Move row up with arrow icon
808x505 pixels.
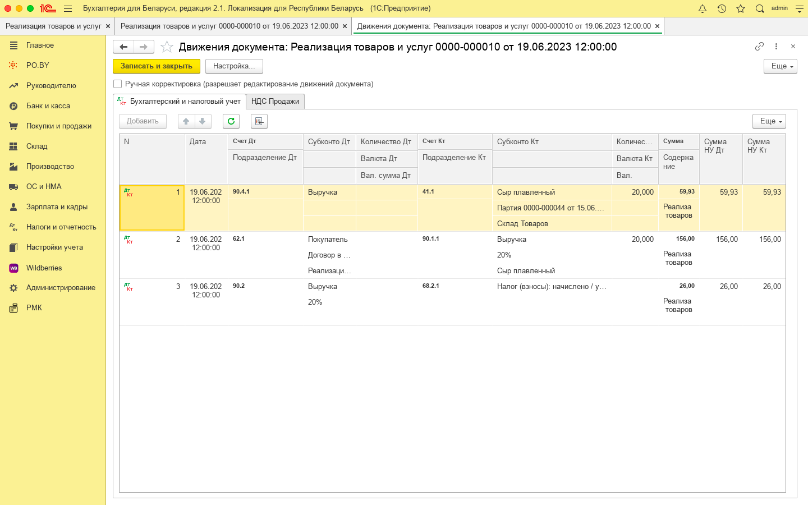point(186,121)
